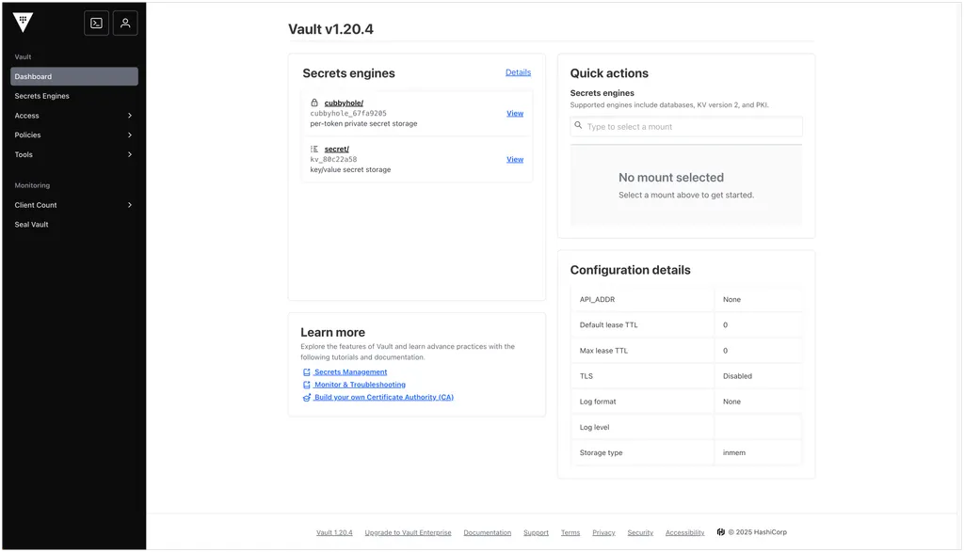Click the TLS 'Disabled' value
This screenshot has width=964, height=552.
pos(737,376)
